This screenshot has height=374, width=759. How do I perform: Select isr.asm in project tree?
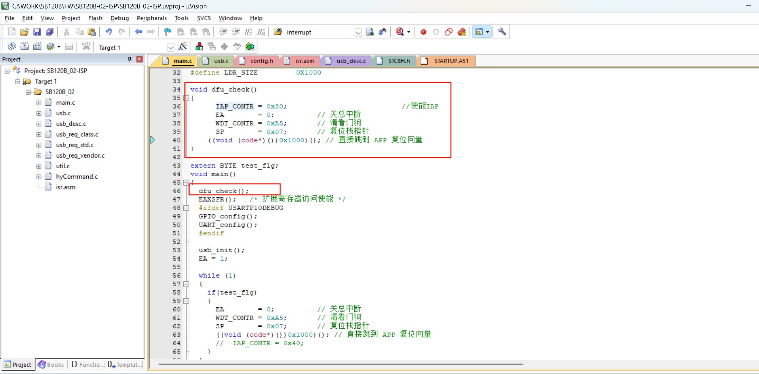[66, 187]
